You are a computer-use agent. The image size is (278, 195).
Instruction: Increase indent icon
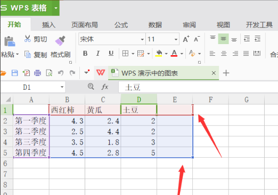(257, 38)
